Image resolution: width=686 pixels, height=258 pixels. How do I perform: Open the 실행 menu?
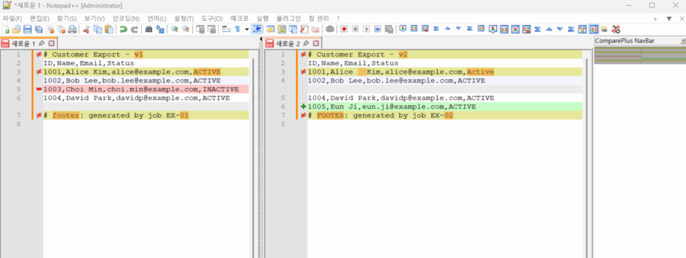pos(263,18)
